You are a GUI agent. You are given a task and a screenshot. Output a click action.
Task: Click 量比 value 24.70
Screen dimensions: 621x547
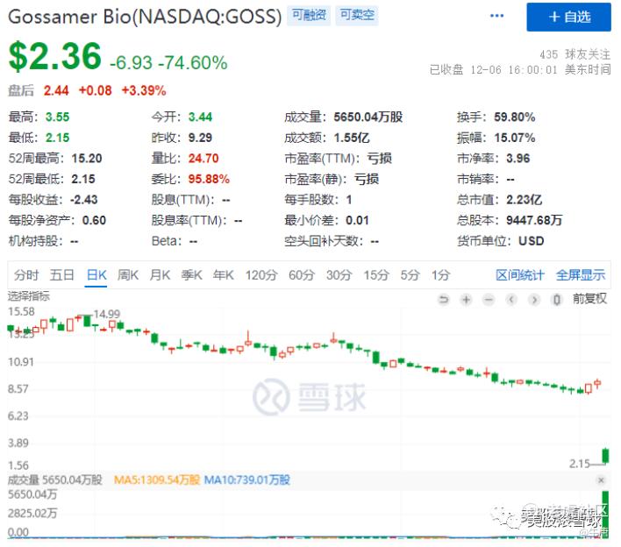(203, 159)
